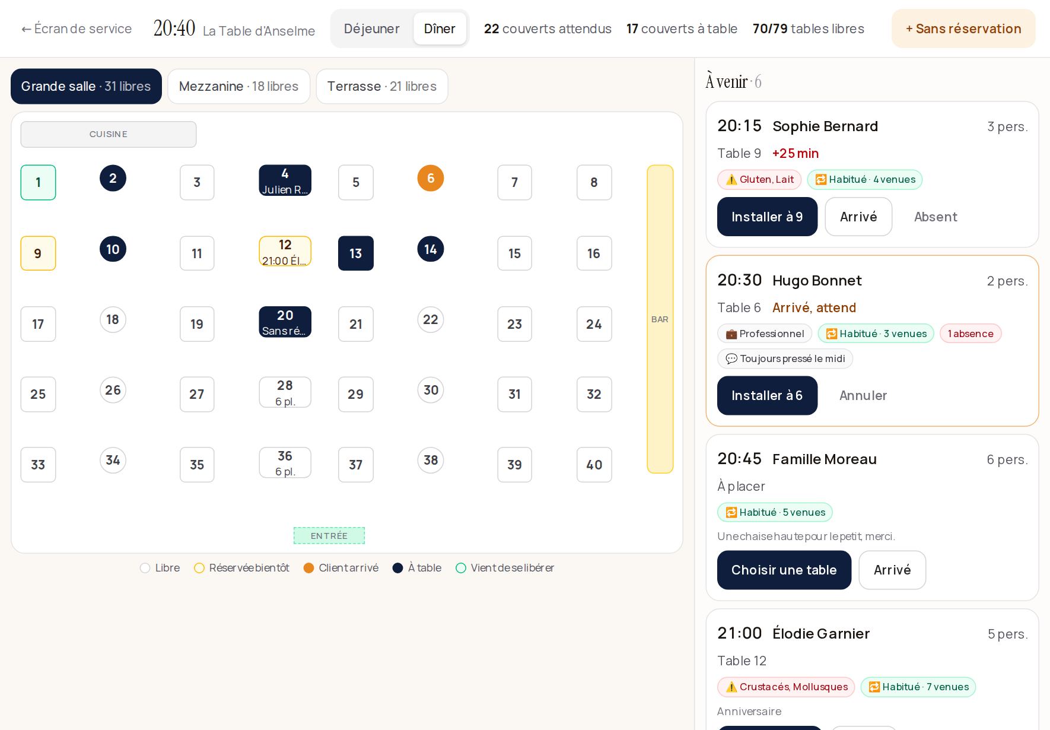The image size is (1050, 730).
Task: Select free table 17
Action: 38,324
